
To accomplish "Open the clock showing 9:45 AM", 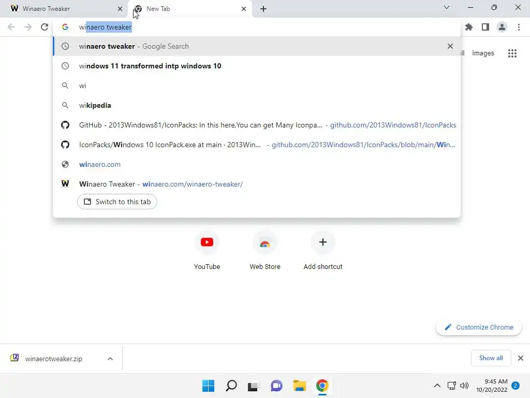I will click(x=492, y=386).
